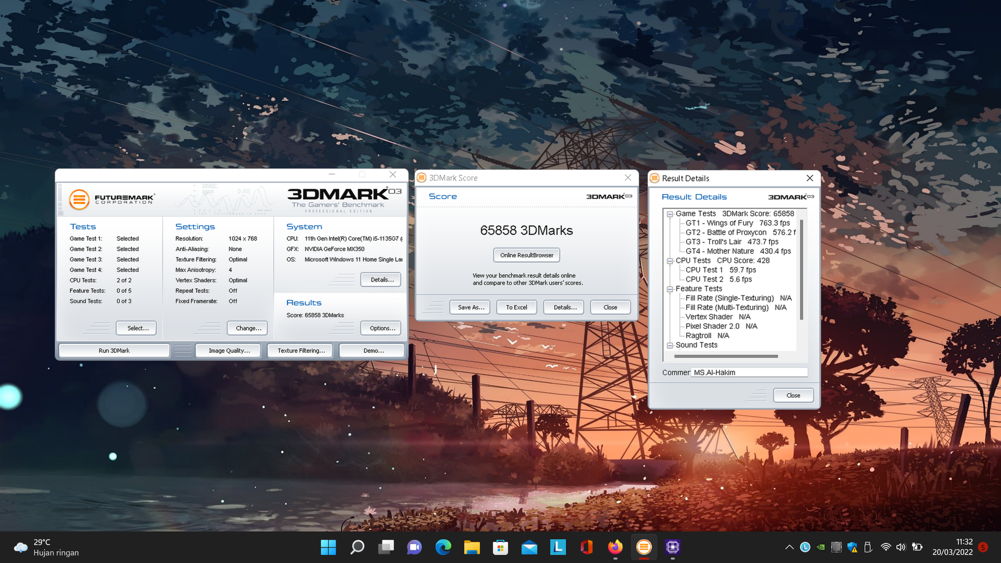
Task: Click the battery charging tray icon
Action: (917, 547)
